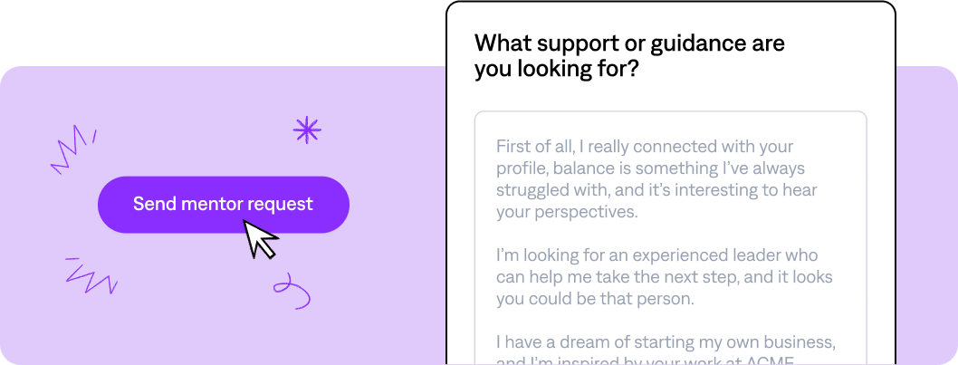
Task: Click the 'you looking for?' heading line
Action: click(557, 70)
